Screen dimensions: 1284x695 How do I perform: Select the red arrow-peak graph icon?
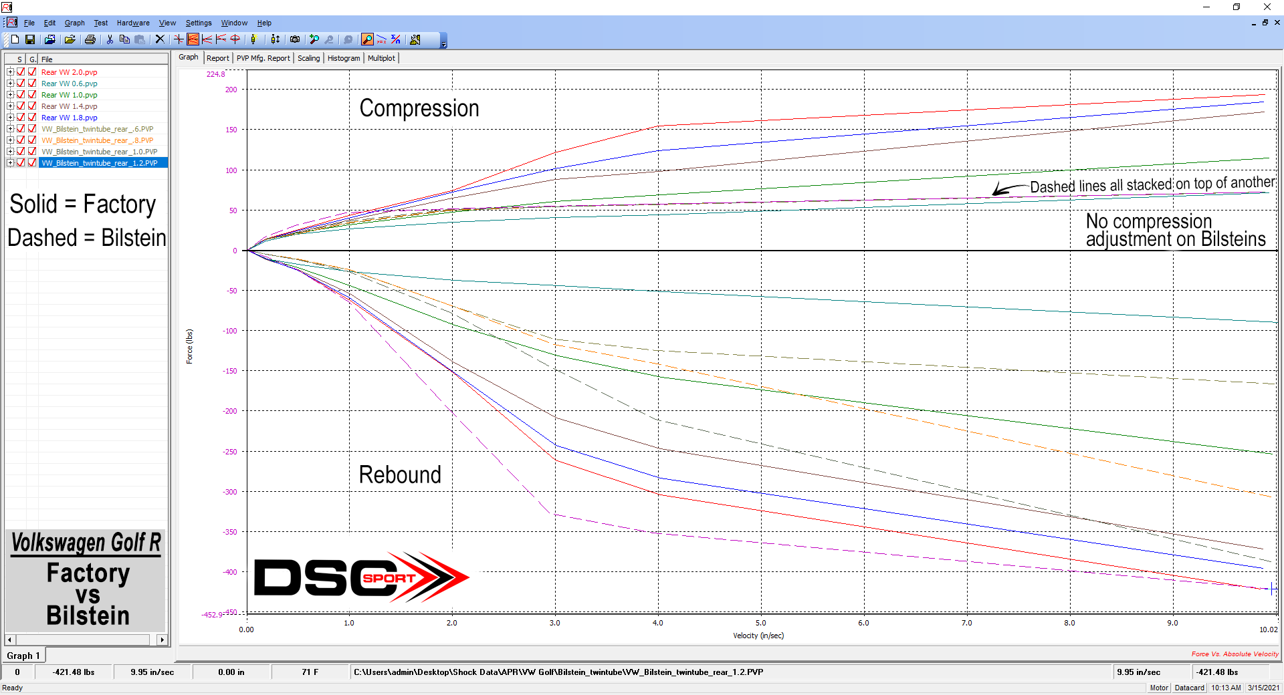pos(221,39)
